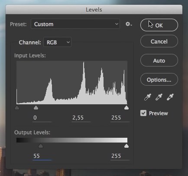Screen dimensions: 188x176
Task: Click the output highlight field showing 255
Action: click(120, 156)
